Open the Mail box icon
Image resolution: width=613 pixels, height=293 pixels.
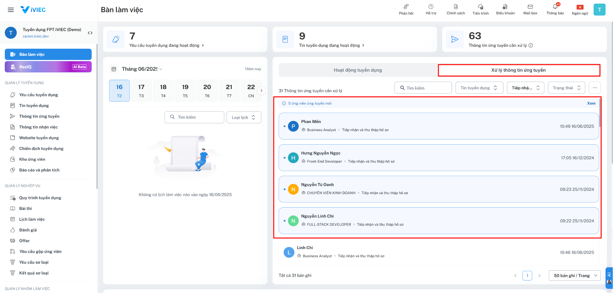coord(530,7)
